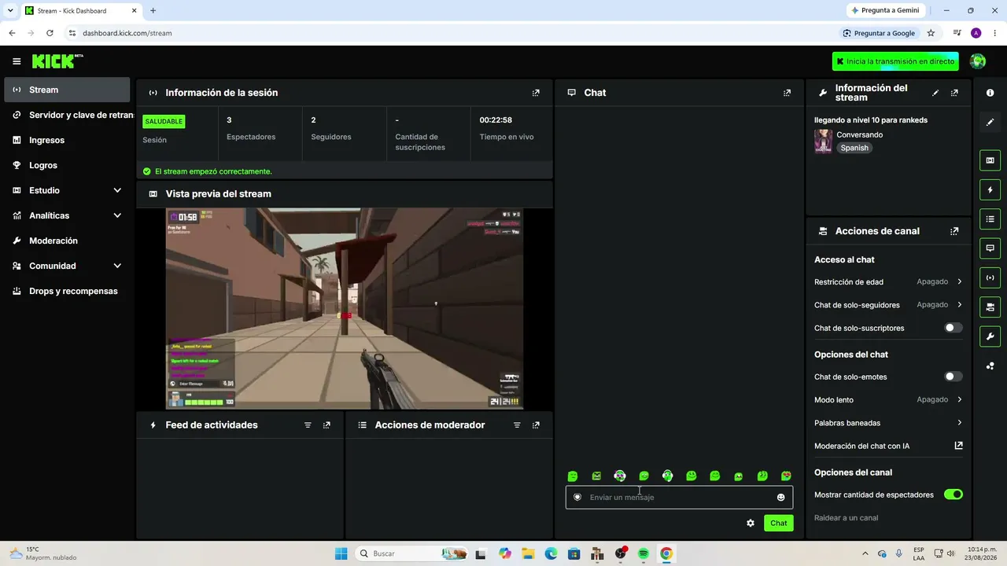Click the info icon in the right rail
Image resolution: width=1007 pixels, height=566 pixels.
[990, 93]
